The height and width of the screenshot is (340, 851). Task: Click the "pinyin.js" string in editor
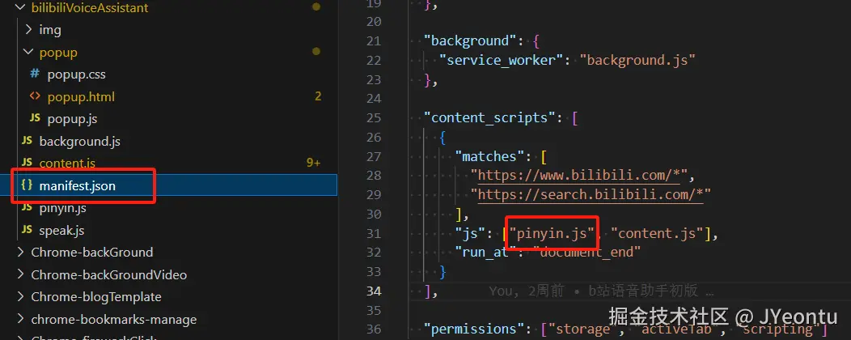552,233
